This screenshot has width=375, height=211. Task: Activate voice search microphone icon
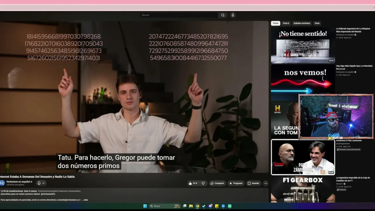click(x=233, y=15)
